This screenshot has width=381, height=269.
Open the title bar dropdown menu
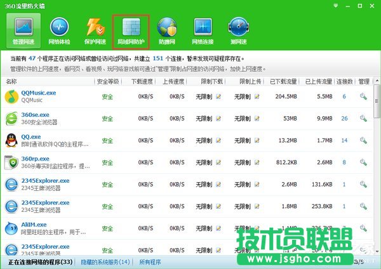tap(335, 6)
